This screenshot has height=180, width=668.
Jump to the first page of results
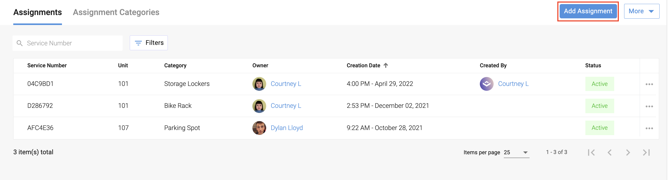[x=591, y=152]
